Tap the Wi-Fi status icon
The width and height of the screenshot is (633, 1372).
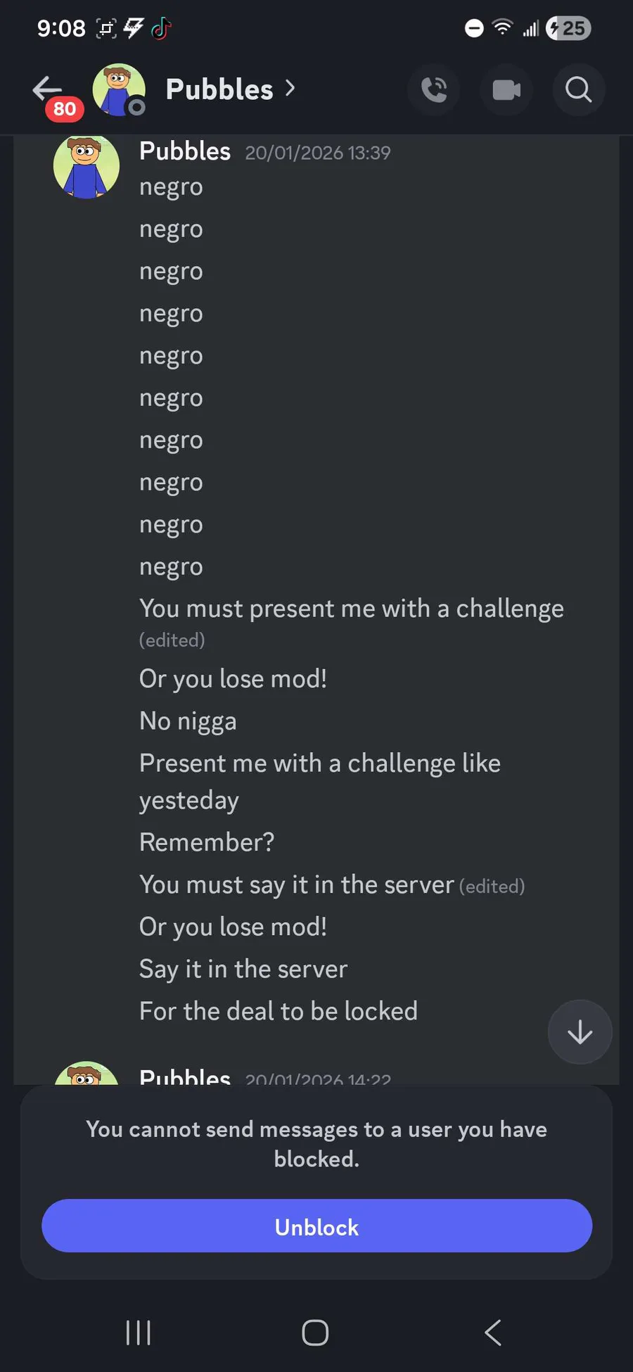tap(502, 28)
